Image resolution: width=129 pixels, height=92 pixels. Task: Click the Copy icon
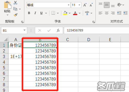click(x=15, y=9)
